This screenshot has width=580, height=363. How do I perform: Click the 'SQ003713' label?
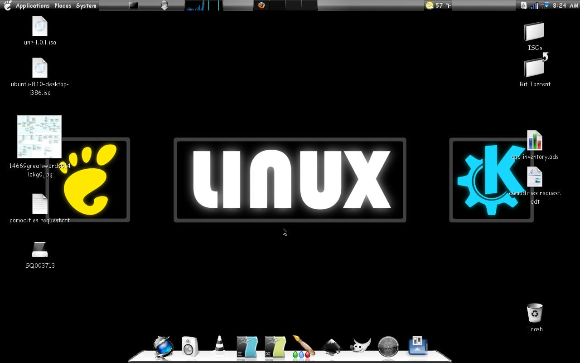(40, 265)
